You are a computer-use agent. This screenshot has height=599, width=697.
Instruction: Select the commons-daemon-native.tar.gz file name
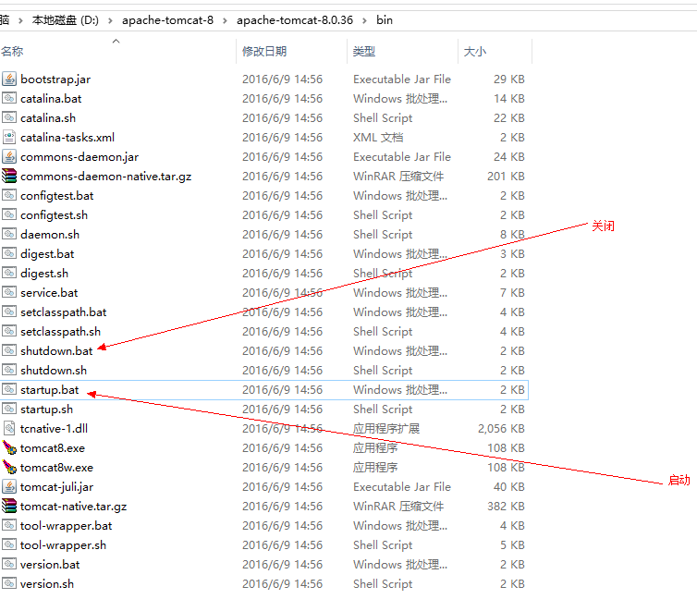coord(105,177)
